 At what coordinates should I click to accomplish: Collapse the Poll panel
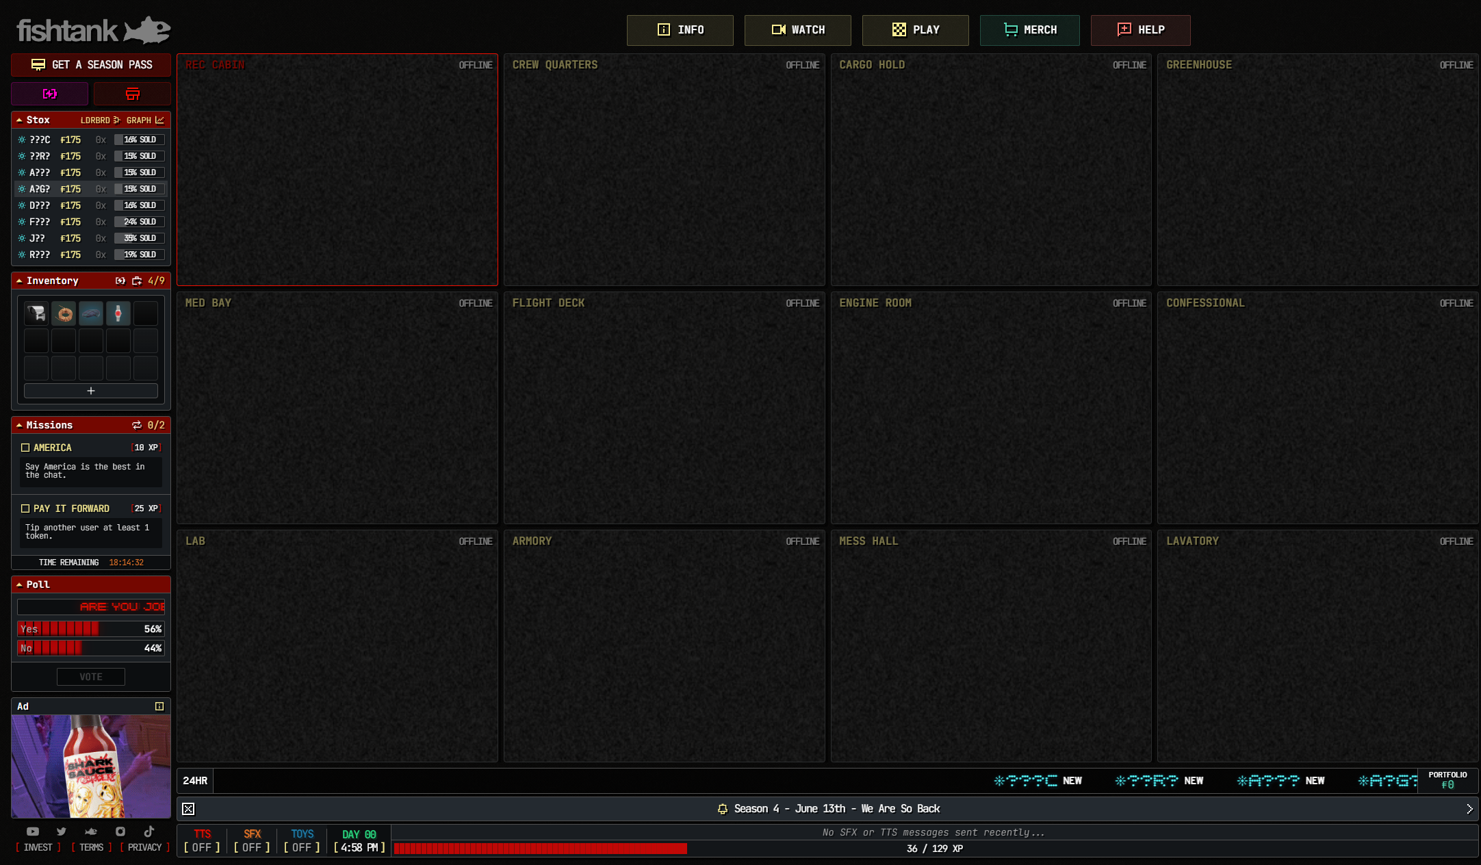[19, 584]
